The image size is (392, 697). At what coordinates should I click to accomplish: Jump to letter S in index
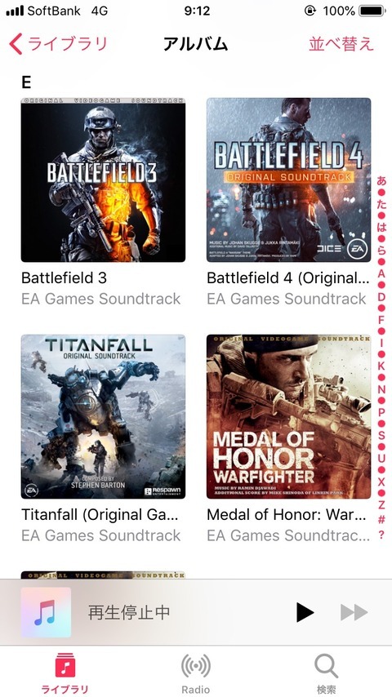[x=381, y=435]
